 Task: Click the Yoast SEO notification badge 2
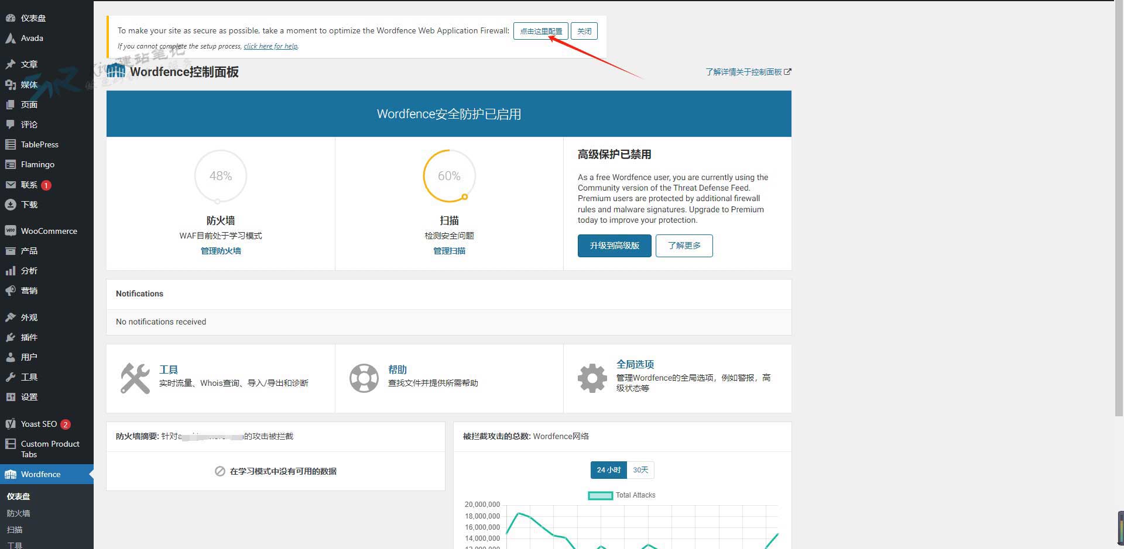[66, 424]
